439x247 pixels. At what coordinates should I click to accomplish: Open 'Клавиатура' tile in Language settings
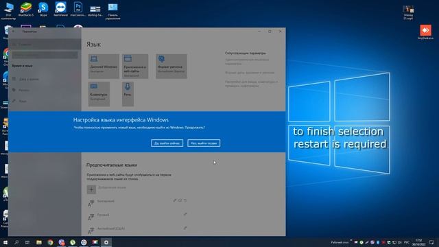coord(99,94)
